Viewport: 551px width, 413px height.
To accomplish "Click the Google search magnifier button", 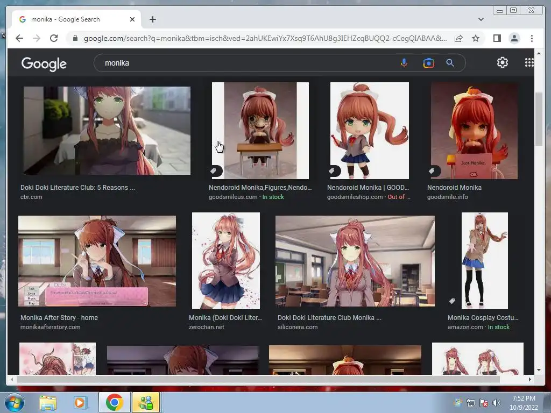I will coord(450,63).
